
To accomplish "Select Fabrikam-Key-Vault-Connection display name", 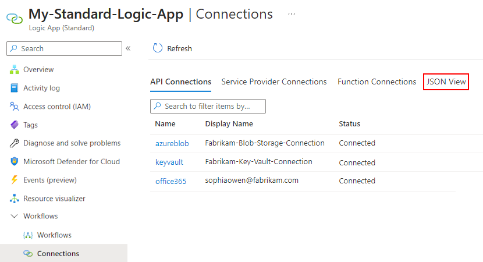I will coord(258,162).
